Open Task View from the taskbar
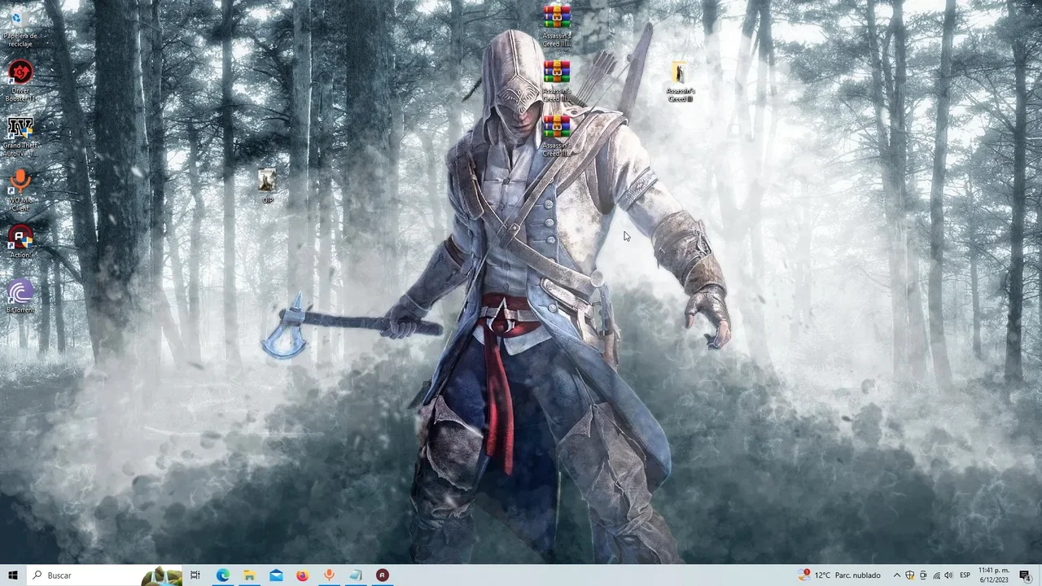1042x586 pixels. click(195, 575)
